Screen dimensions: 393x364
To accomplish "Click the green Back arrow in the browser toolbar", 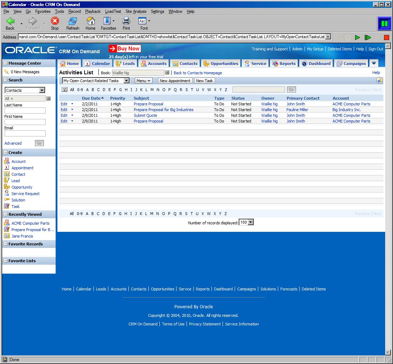I will (10, 21).
